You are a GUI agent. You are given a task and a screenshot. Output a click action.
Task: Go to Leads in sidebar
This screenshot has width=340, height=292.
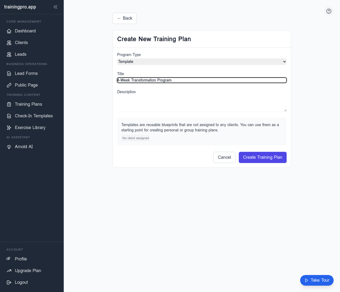coord(21,54)
